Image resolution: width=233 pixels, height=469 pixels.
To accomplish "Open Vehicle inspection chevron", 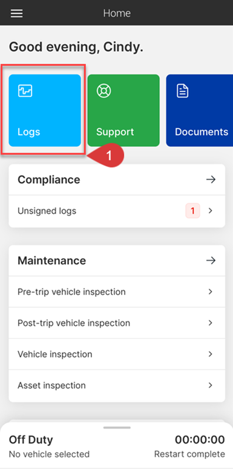I will pos(211,354).
